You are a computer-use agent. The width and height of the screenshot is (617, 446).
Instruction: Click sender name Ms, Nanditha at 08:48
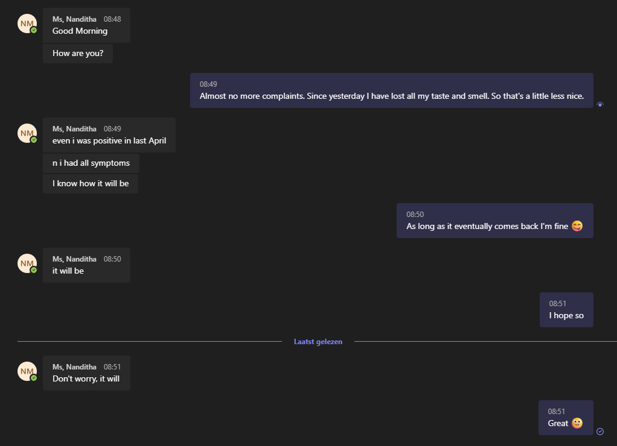[74, 19]
